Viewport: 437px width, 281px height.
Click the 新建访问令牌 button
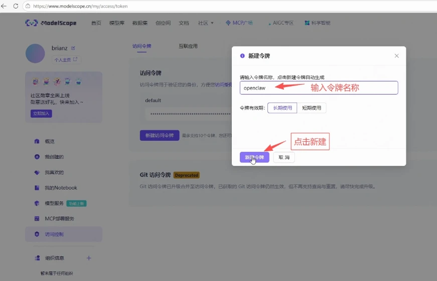160,135
